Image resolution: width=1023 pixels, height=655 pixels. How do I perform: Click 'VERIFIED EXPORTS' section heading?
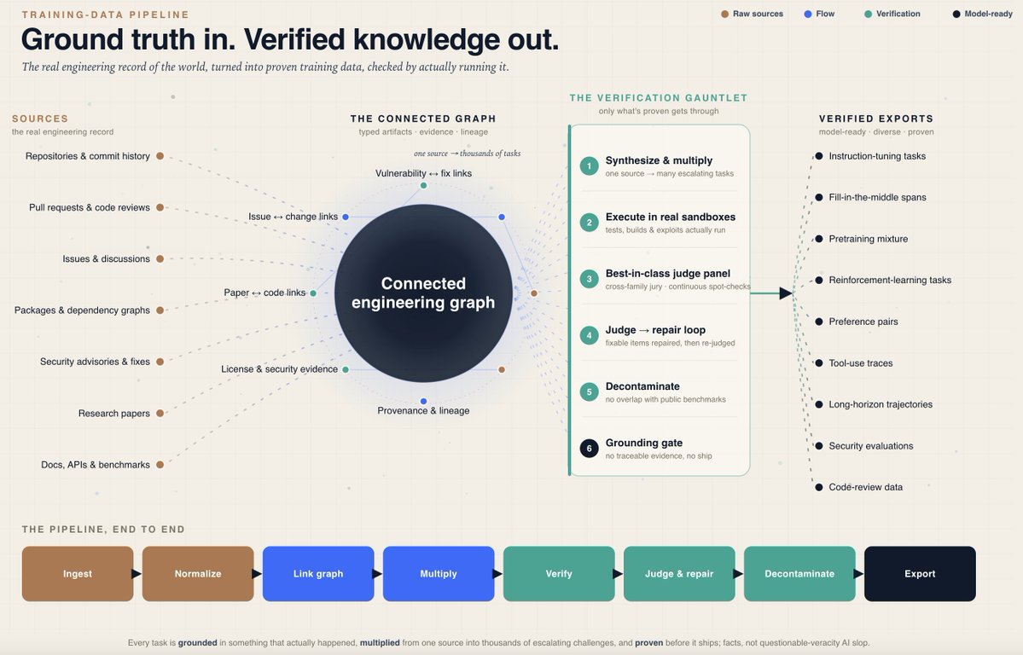pos(876,119)
